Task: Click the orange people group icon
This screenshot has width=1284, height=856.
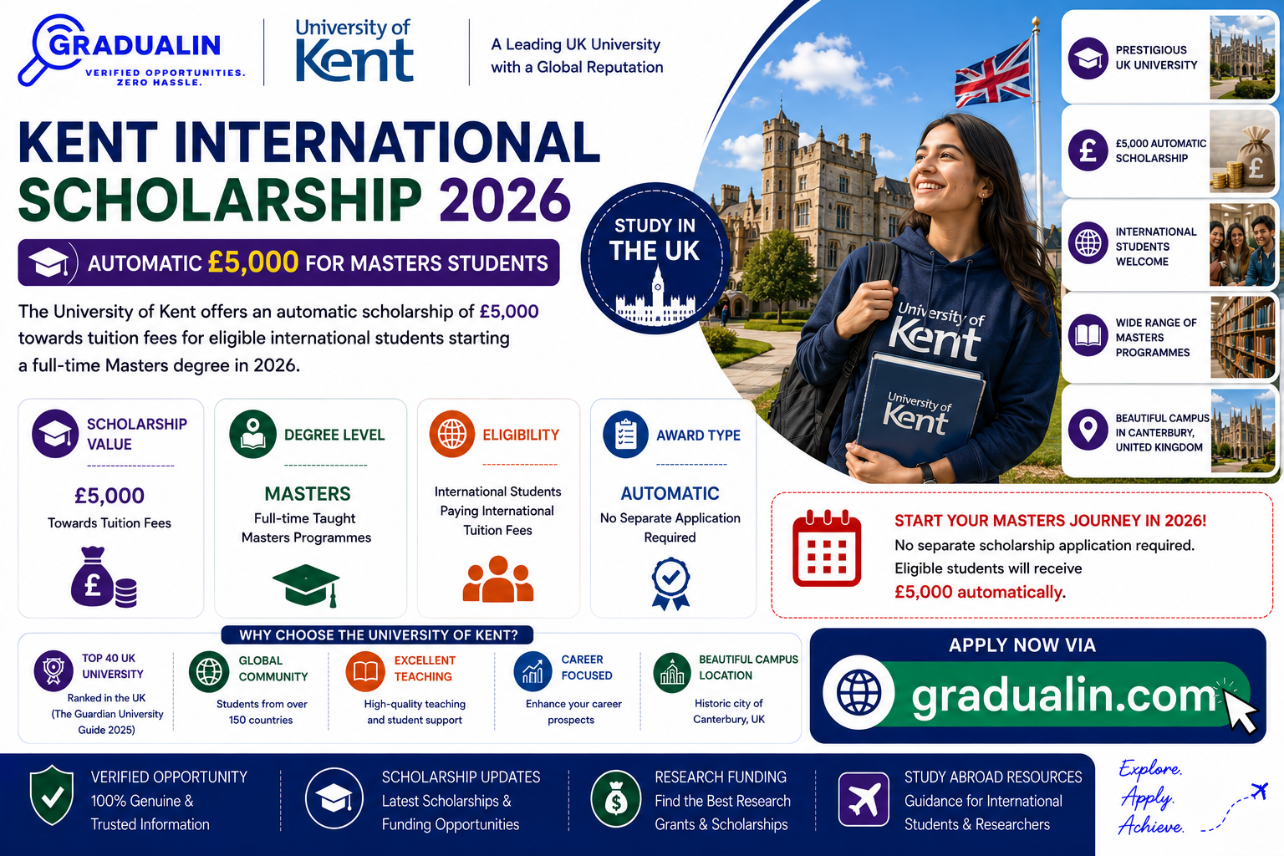Action: point(498,578)
